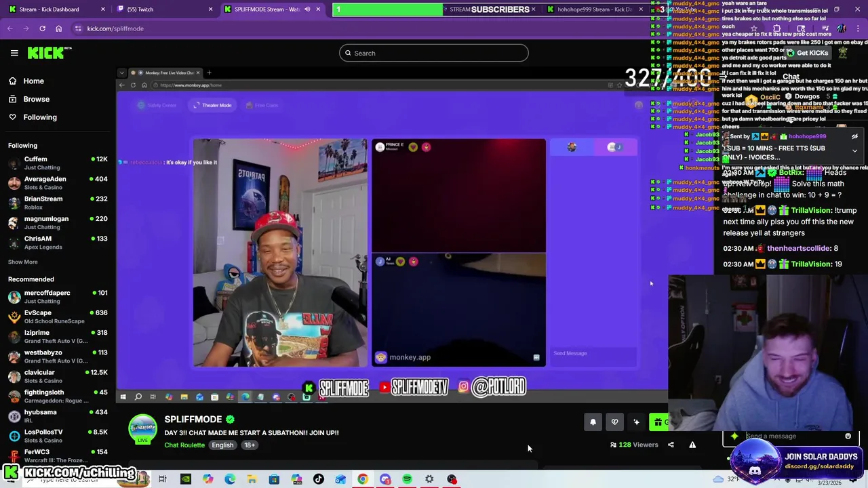Switch to hohohope999 Stream browser tab

click(x=595, y=9)
